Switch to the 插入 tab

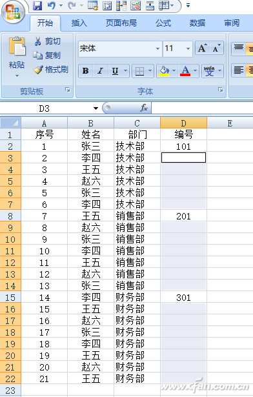click(x=79, y=23)
